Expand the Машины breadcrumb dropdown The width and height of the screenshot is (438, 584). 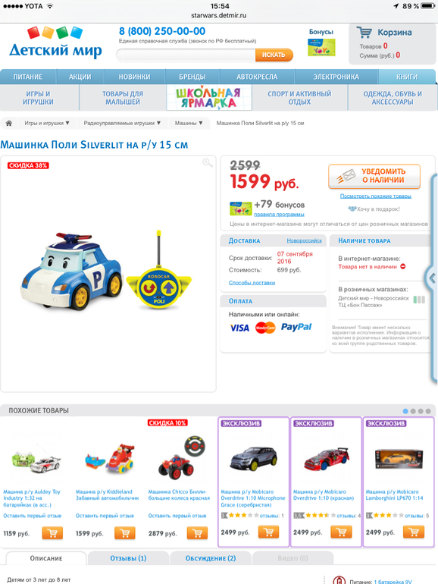[x=189, y=123]
